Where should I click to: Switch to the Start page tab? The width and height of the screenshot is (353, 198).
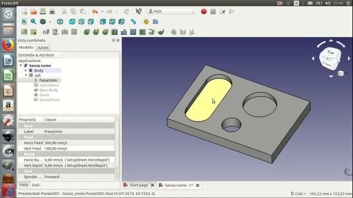138,185
